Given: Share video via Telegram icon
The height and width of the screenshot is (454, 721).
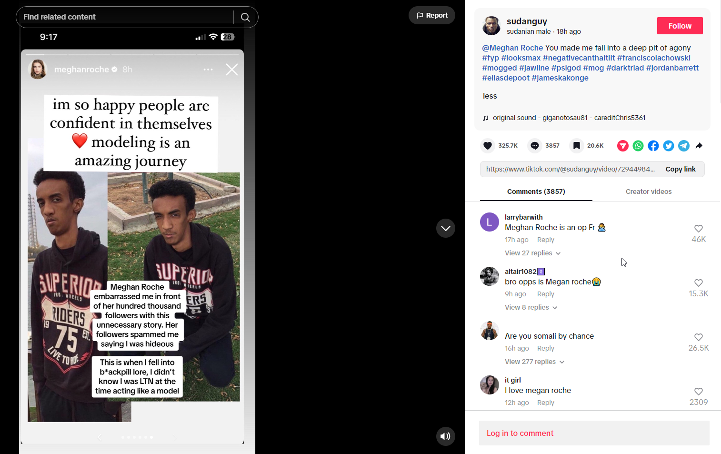Looking at the screenshot, I should [x=684, y=146].
